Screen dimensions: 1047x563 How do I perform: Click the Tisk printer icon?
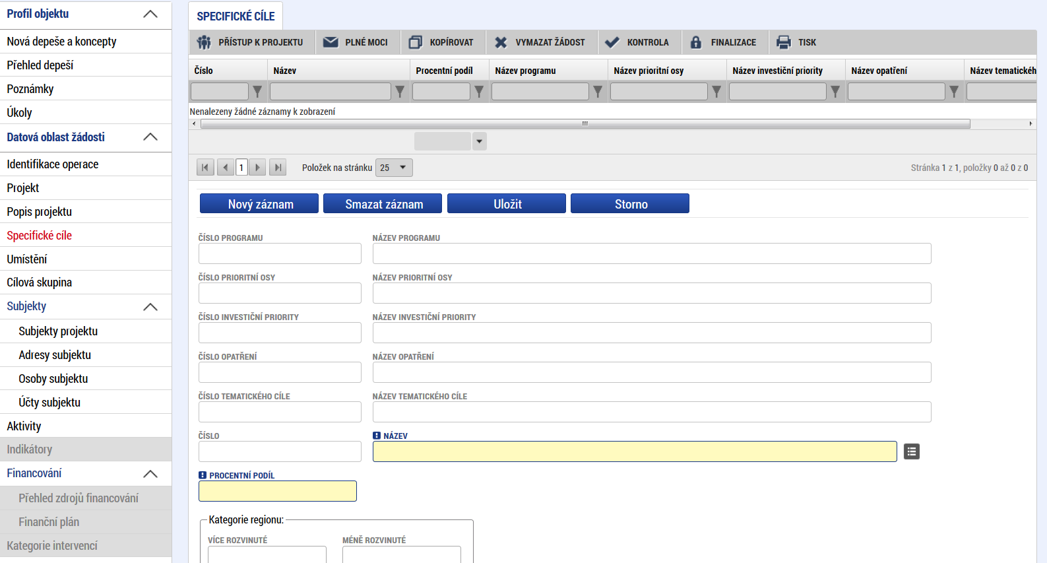784,42
